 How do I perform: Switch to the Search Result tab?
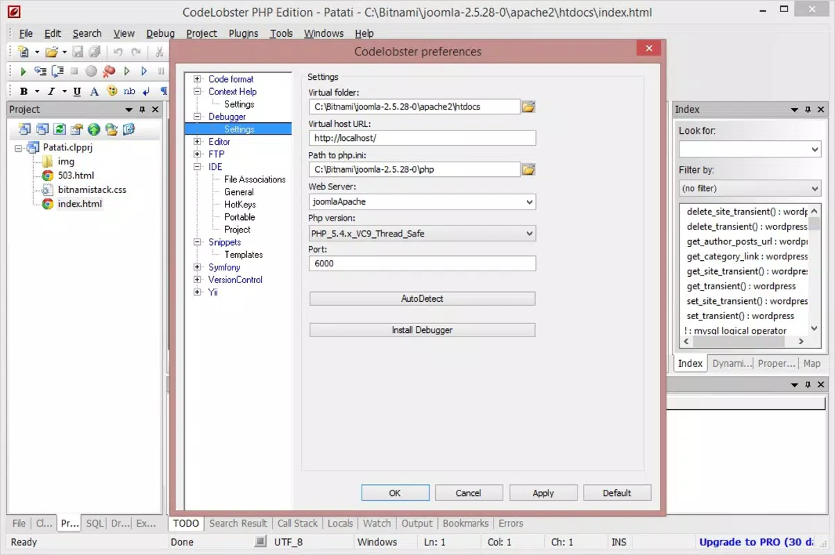pyautogui.click(x=238, y=524)
